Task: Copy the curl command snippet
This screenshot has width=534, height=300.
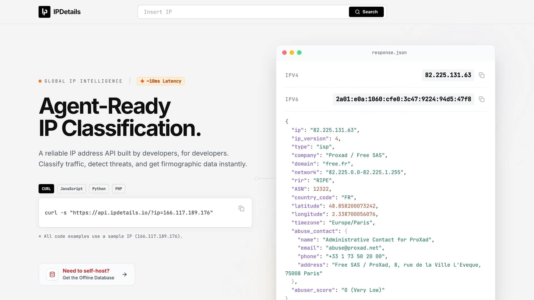Action: coord(241,209)
